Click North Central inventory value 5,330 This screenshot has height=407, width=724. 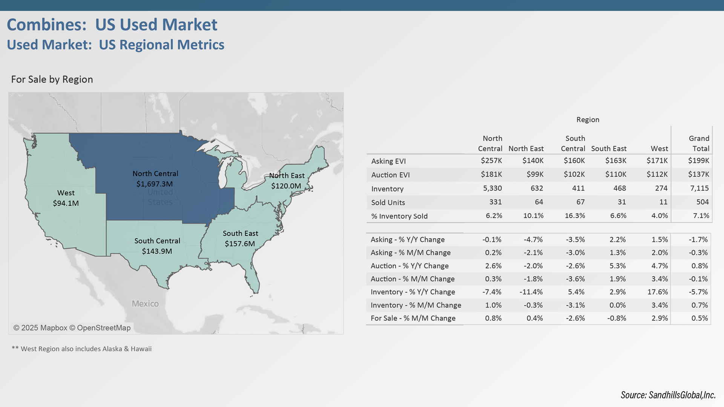[x=492, y=188]
